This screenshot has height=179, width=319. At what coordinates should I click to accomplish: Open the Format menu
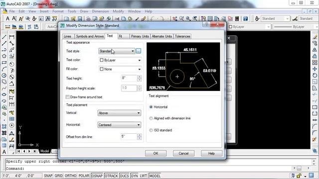(58, 11)
